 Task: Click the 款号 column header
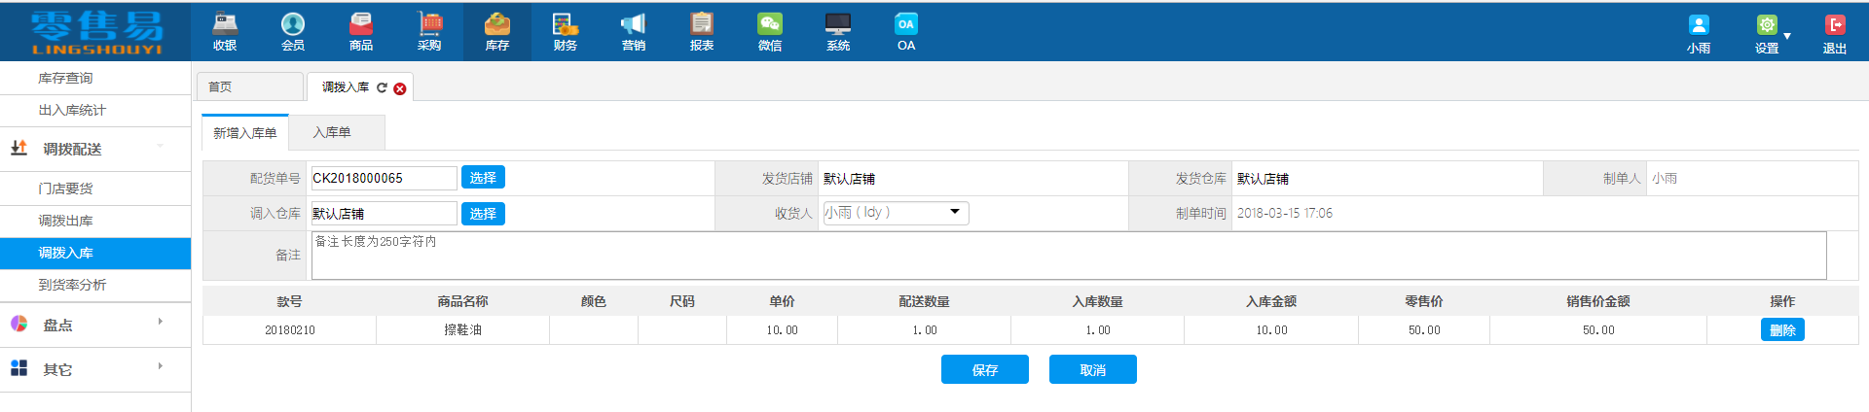point(290,301)
